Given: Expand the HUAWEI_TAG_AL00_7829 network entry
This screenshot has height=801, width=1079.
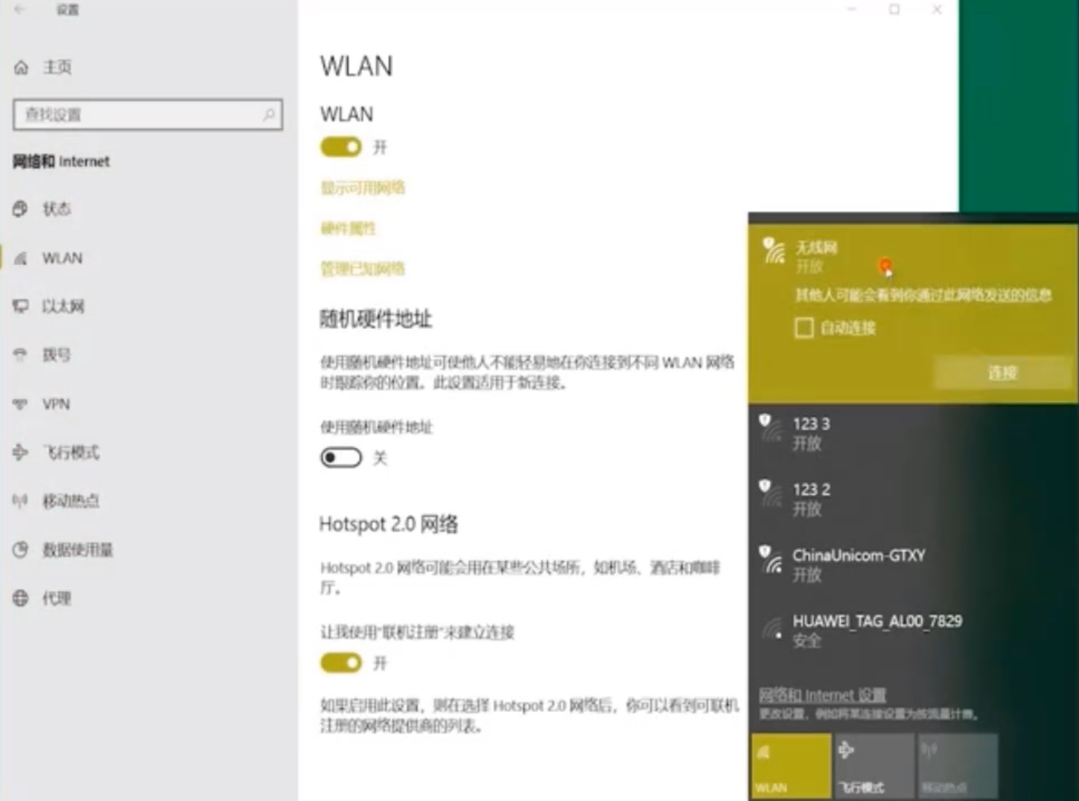Looking at the screenshot, I should pos(876,630).
